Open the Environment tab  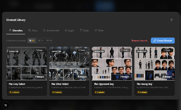click(x=51, y=30)
